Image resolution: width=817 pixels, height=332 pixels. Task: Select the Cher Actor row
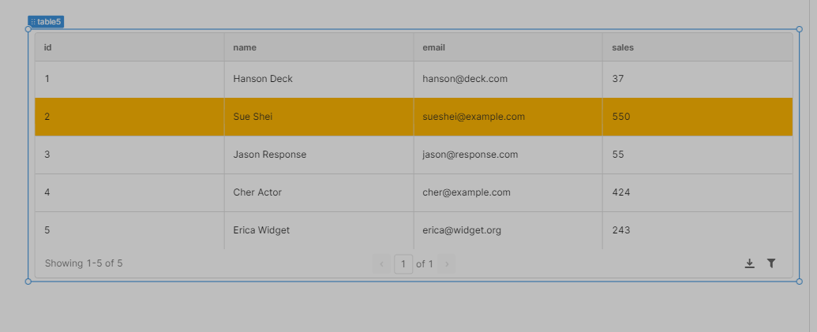[257, 192]
